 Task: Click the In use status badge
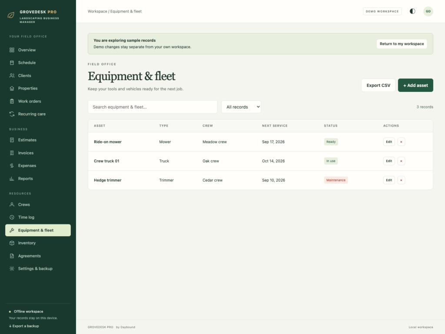point(331,161)
